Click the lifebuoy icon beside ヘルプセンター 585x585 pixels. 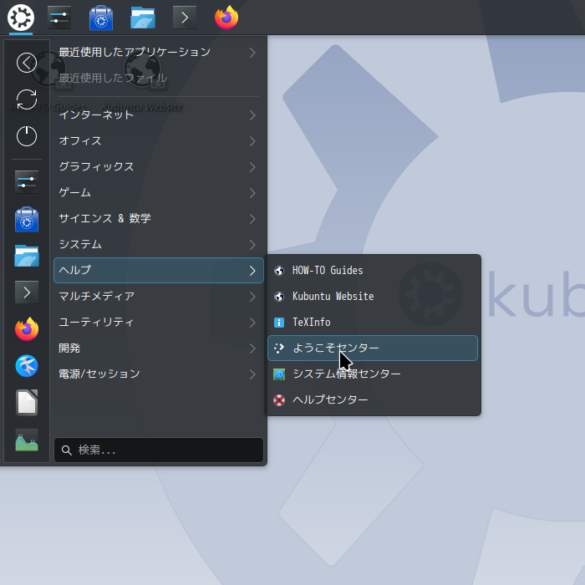pos(279,400)
